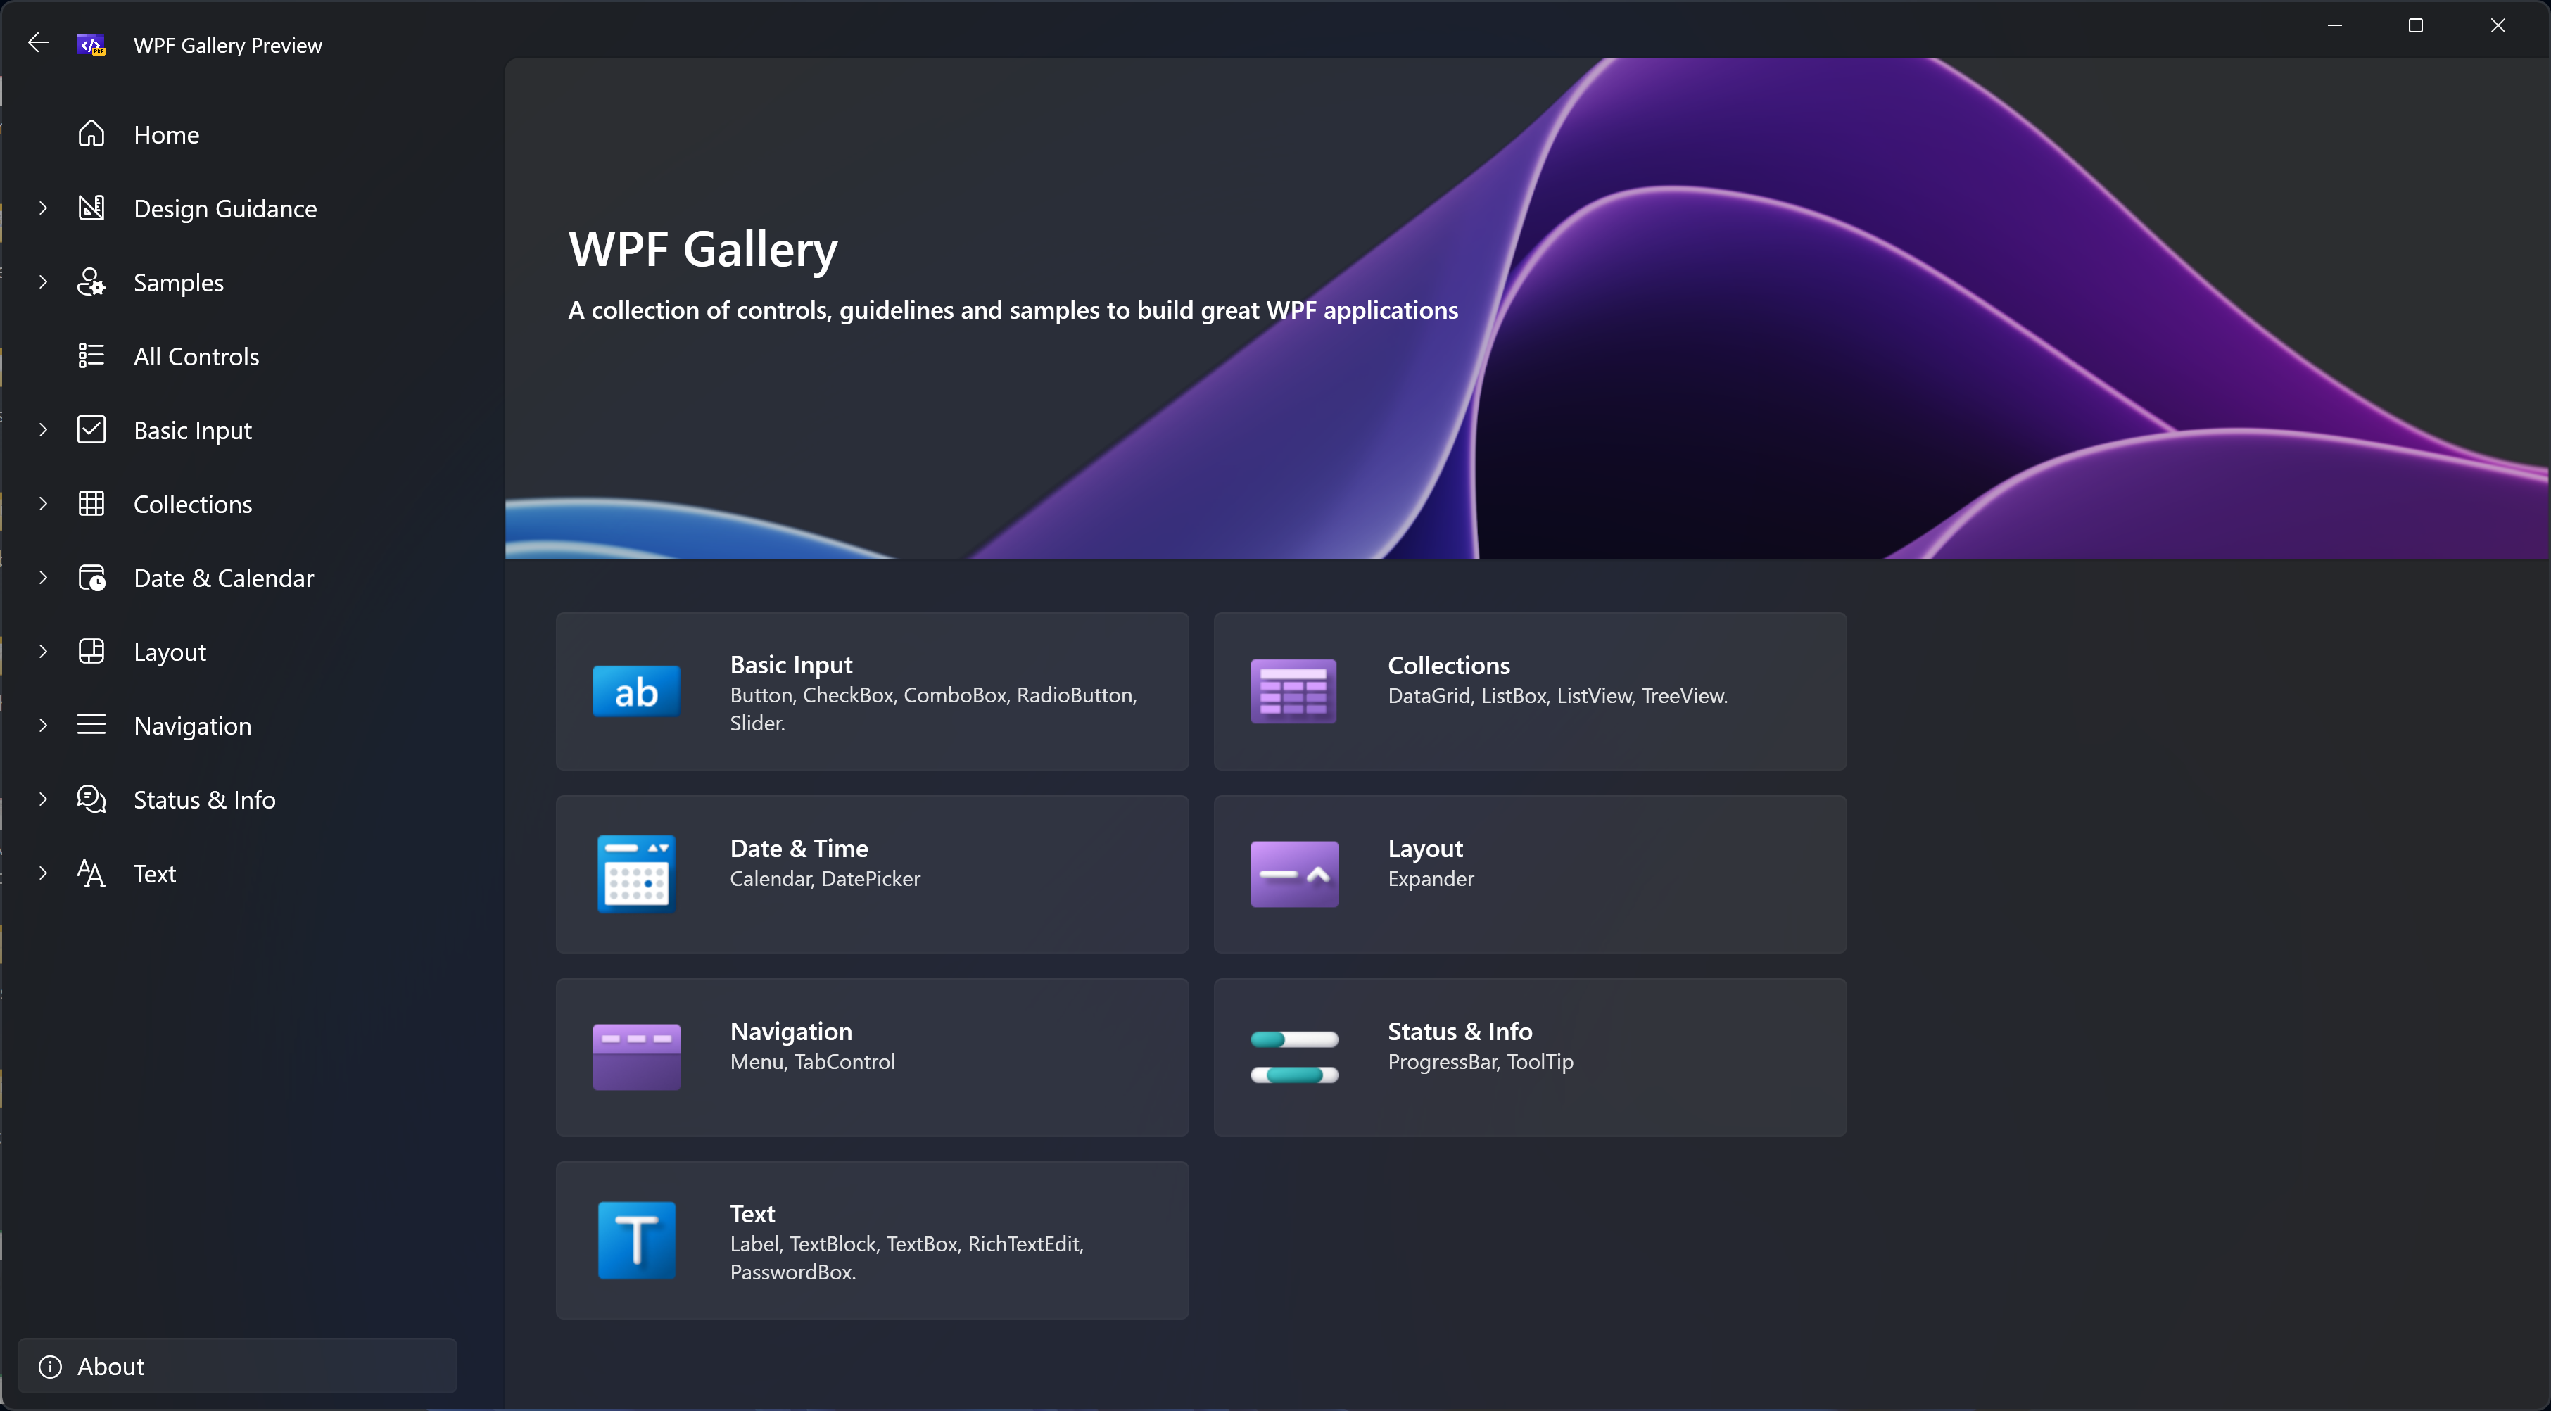Open the Collections card title
Viewport: 2551px width, 1411px height.
(1449, 666)
